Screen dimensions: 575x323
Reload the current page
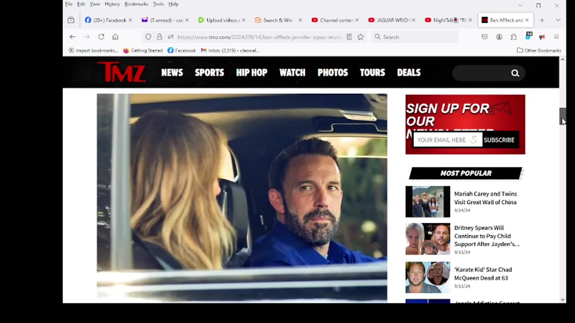pos(101,37)
